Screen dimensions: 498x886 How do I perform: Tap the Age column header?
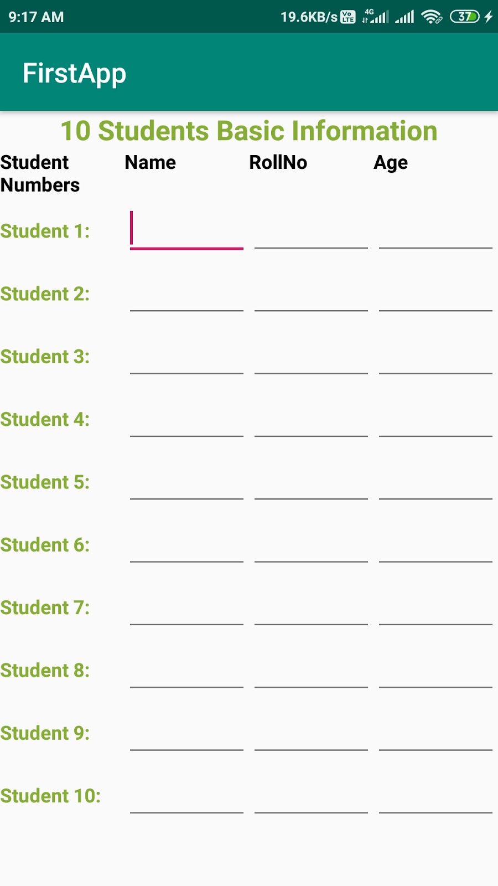point(391,162)
